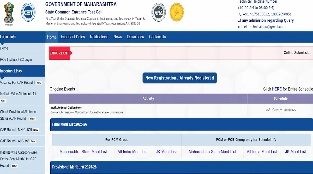The height and width of the screenshot is (174, 313).
Task: Click New badge beside Seat Matrix Round-I
Action: click(14, 166)
